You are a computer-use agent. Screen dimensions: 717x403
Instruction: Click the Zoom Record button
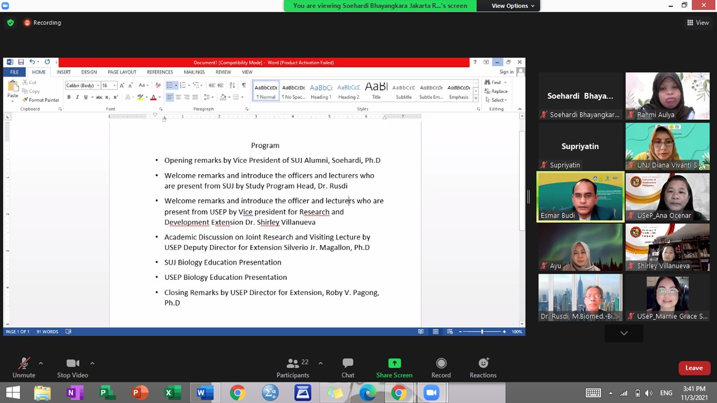click(441, 368)
